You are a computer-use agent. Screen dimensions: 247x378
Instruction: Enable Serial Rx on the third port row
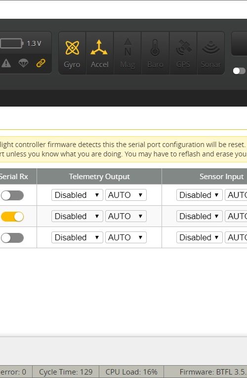(12, 238)
